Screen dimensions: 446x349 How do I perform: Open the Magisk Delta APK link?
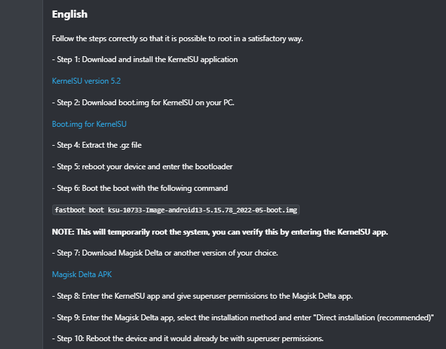[82, 274]
